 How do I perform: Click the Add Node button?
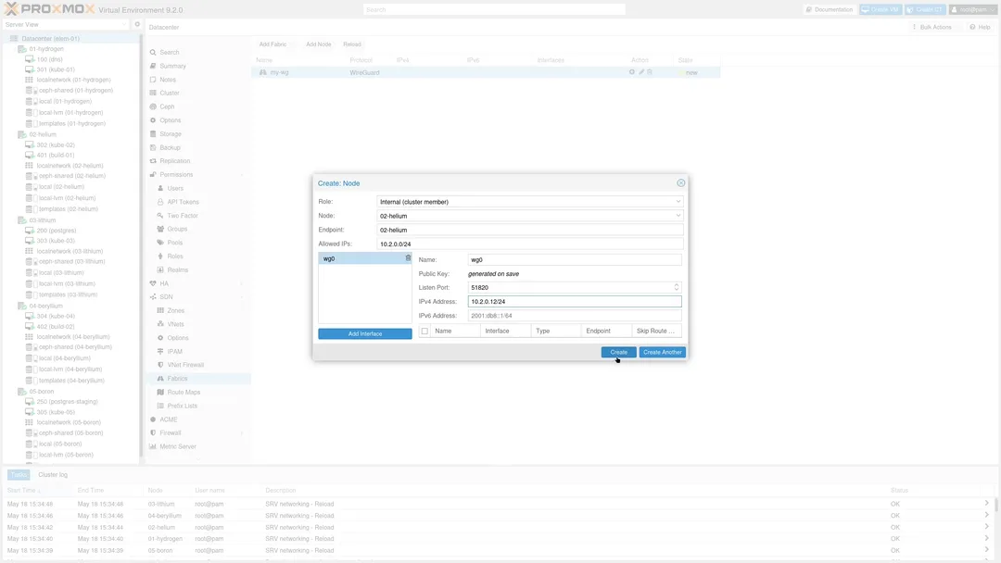(x=318, y=44)
